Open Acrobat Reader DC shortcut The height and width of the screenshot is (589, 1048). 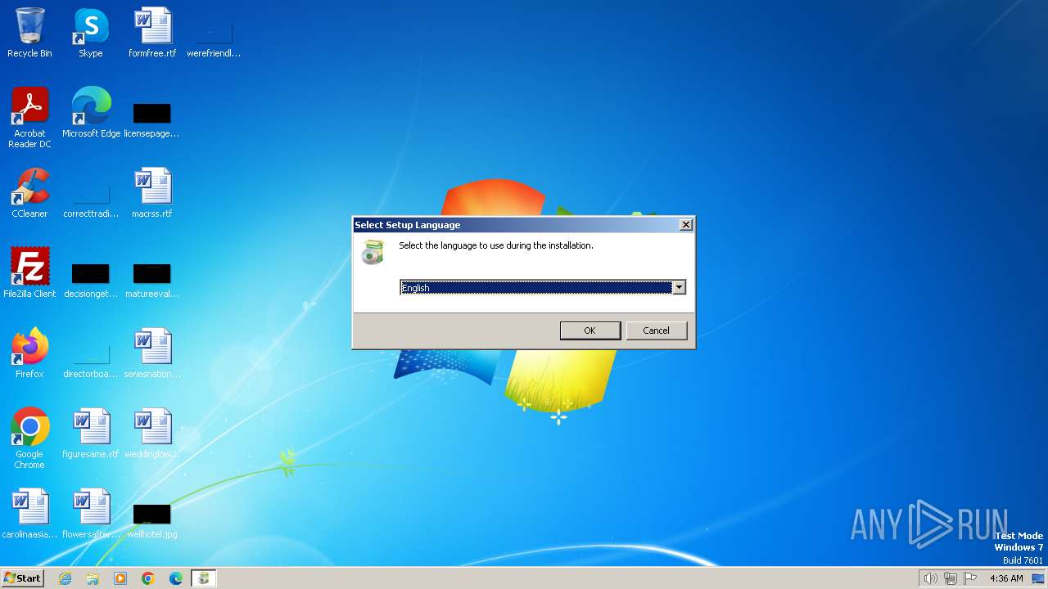pyautogui.click(x=29, y=118)
